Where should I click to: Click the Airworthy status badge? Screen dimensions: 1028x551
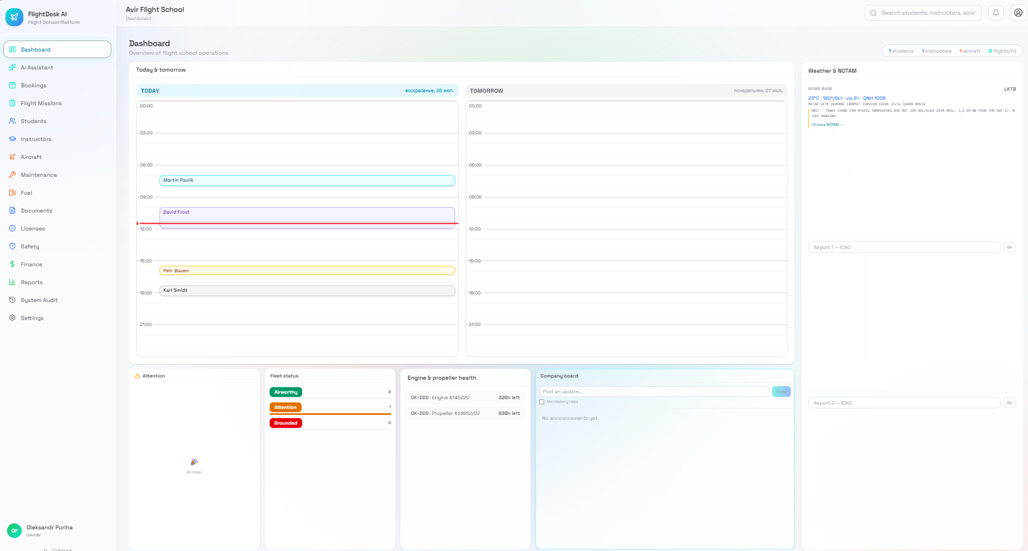pos(286,392)
